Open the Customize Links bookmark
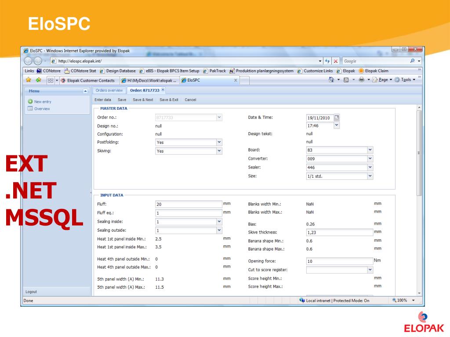The image size is (450, 337). click(x=315, y=71)
